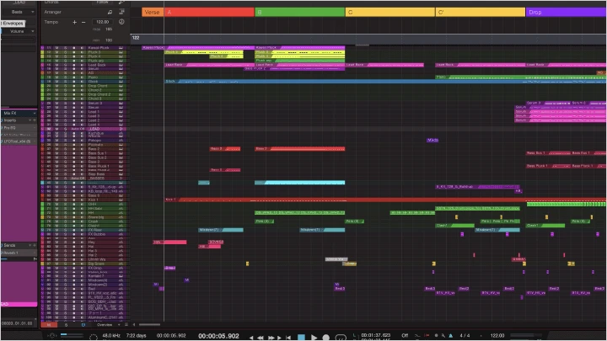Solo the Crash track
This screenshot has height=341, width=607.
point(65,221)
